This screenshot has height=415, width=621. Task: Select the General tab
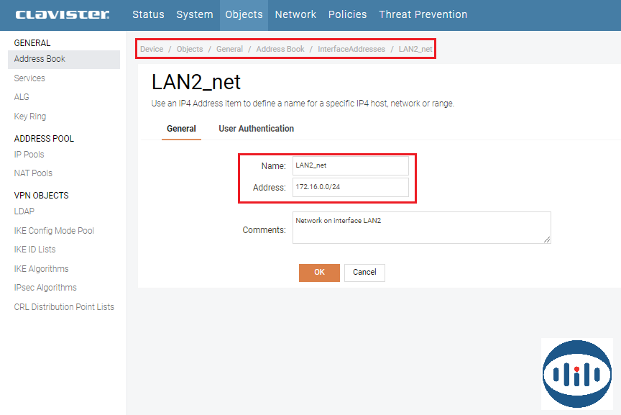[181, 129]
